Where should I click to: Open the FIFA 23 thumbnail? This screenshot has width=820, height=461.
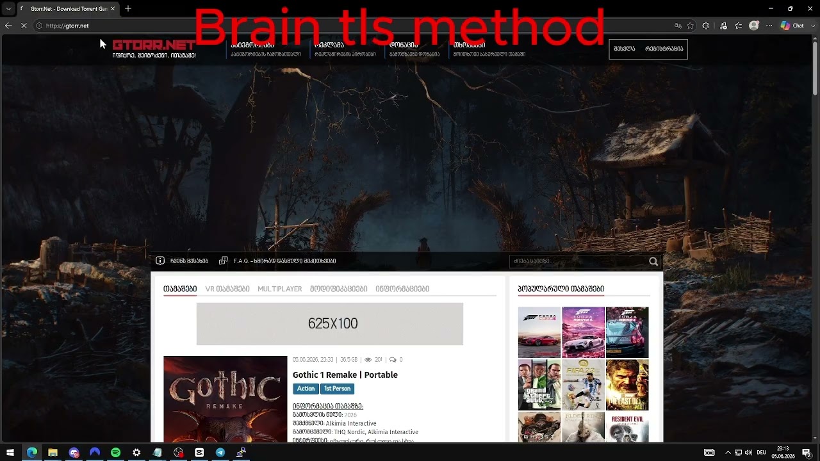583,385
